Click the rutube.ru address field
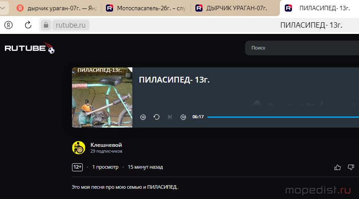Screen dimensions: 359x199 click(x=71, y=25)
